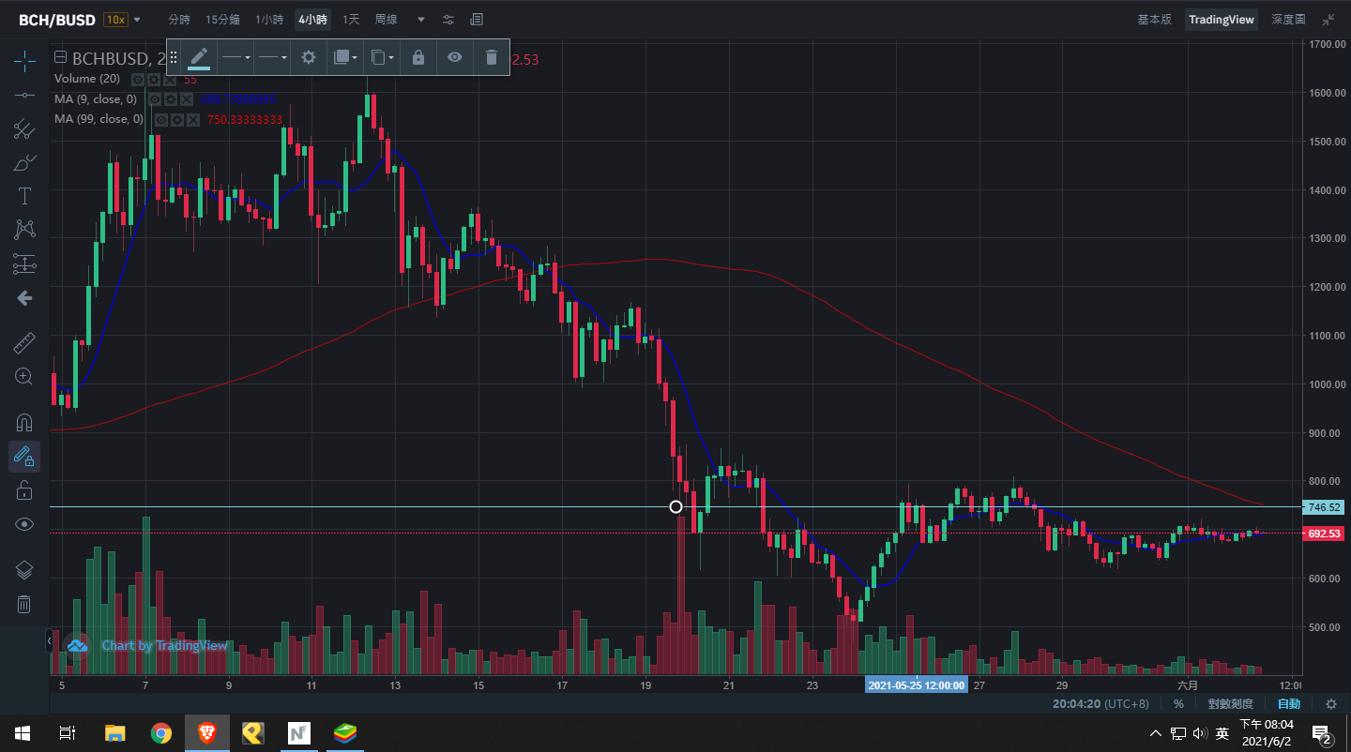Screen dimensions: 1351x752
Task: Open the more timeframes dropdown arrow
Action: click(x=420, y=20)
